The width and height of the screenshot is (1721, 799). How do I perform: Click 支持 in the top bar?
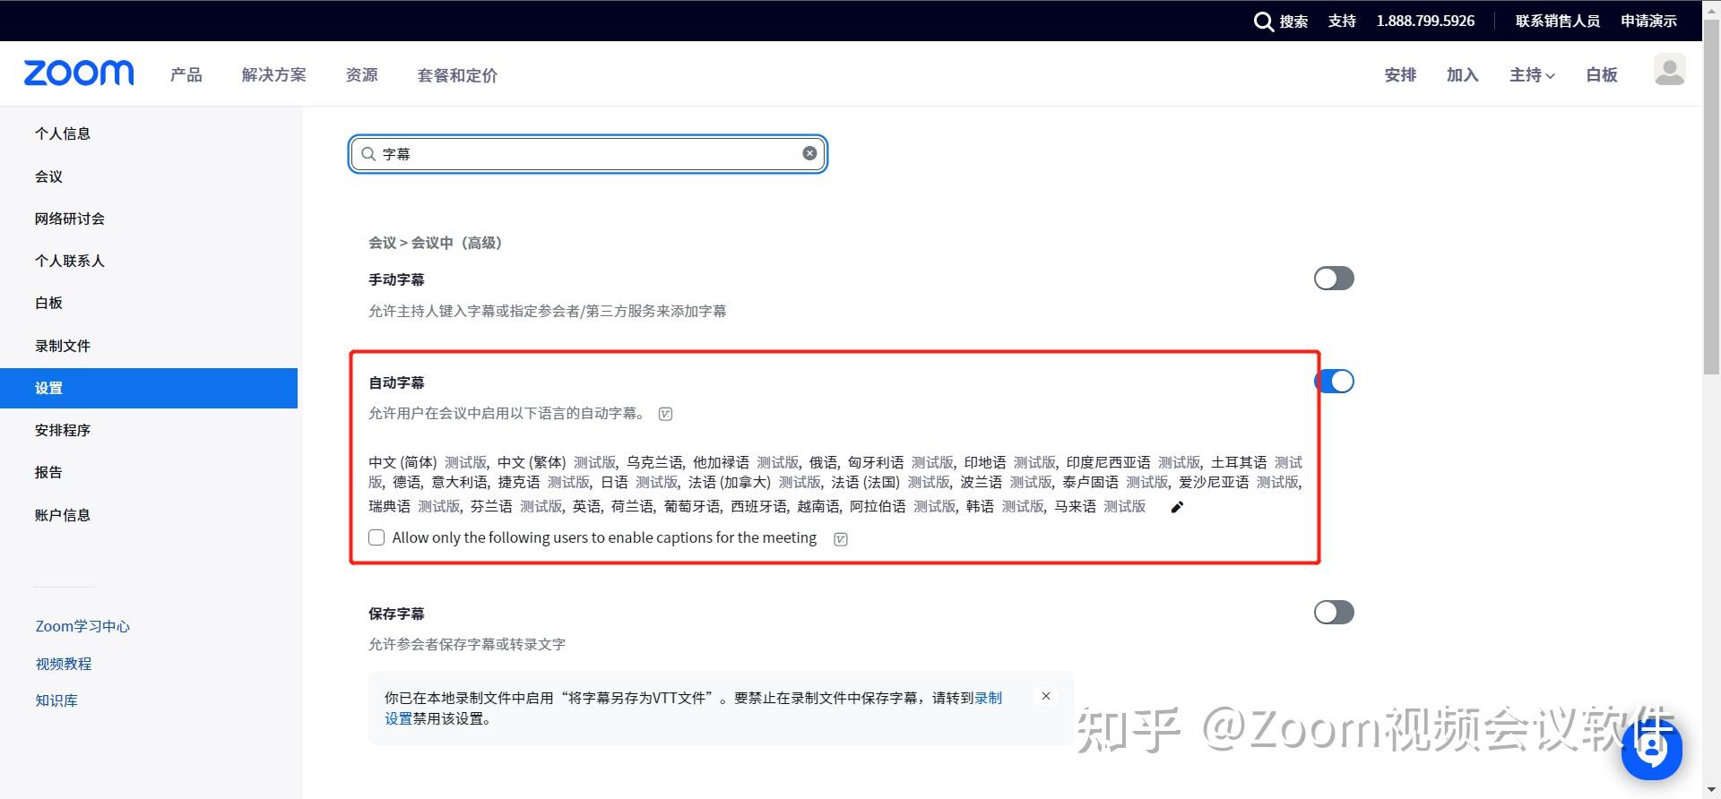click(1342, 21)
